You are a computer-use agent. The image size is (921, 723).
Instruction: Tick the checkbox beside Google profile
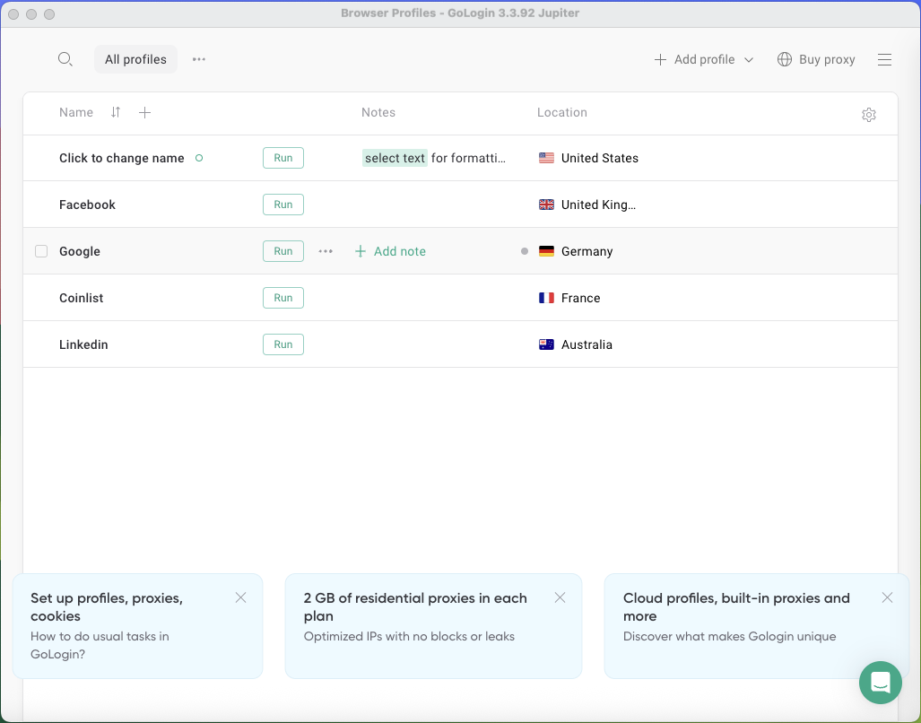point(41,251)
